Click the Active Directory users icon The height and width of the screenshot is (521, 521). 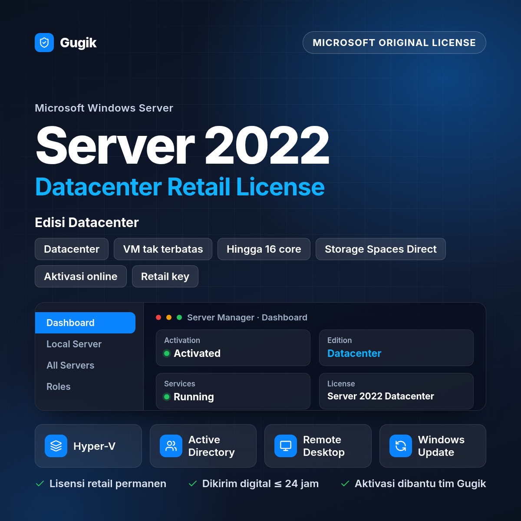coord(171,446)
